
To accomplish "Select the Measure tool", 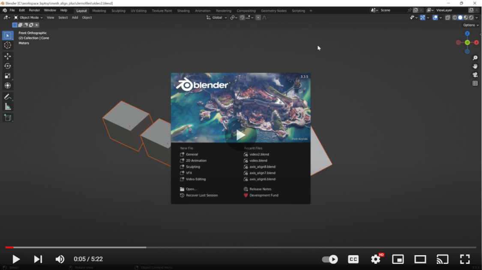I will (8, 107).
